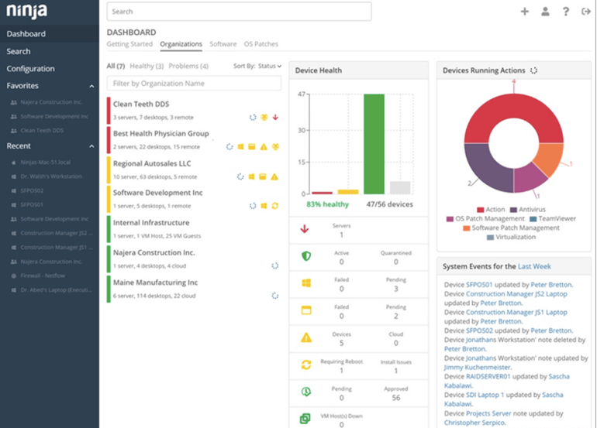
Task: Click the logout icon
Action: tap(586, 12)
